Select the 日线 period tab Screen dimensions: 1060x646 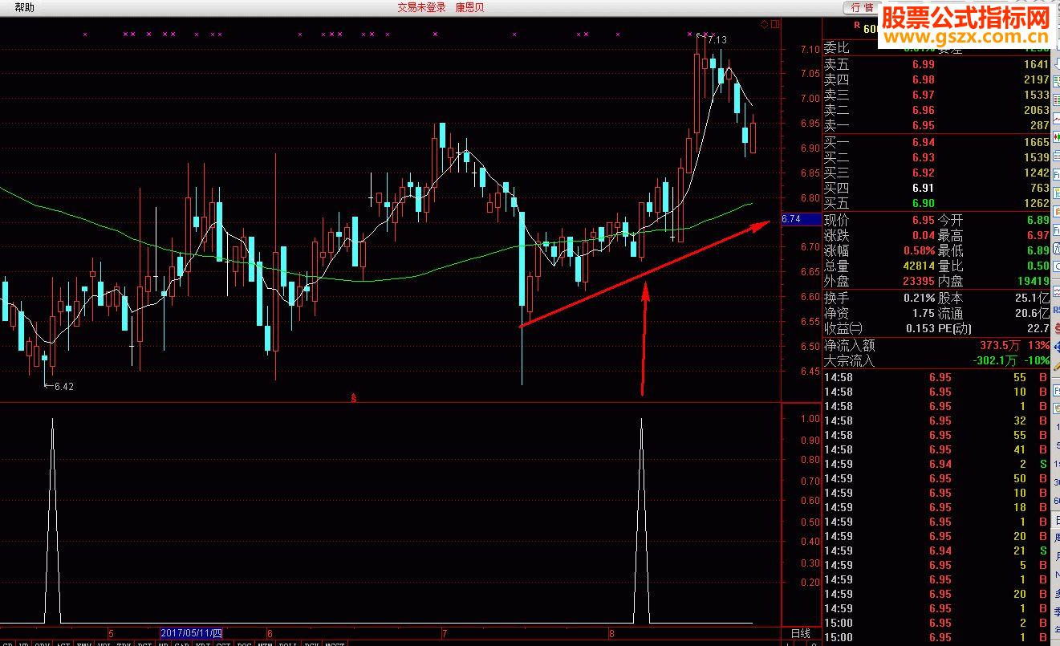pyautogui.click(x=801, y=633)
